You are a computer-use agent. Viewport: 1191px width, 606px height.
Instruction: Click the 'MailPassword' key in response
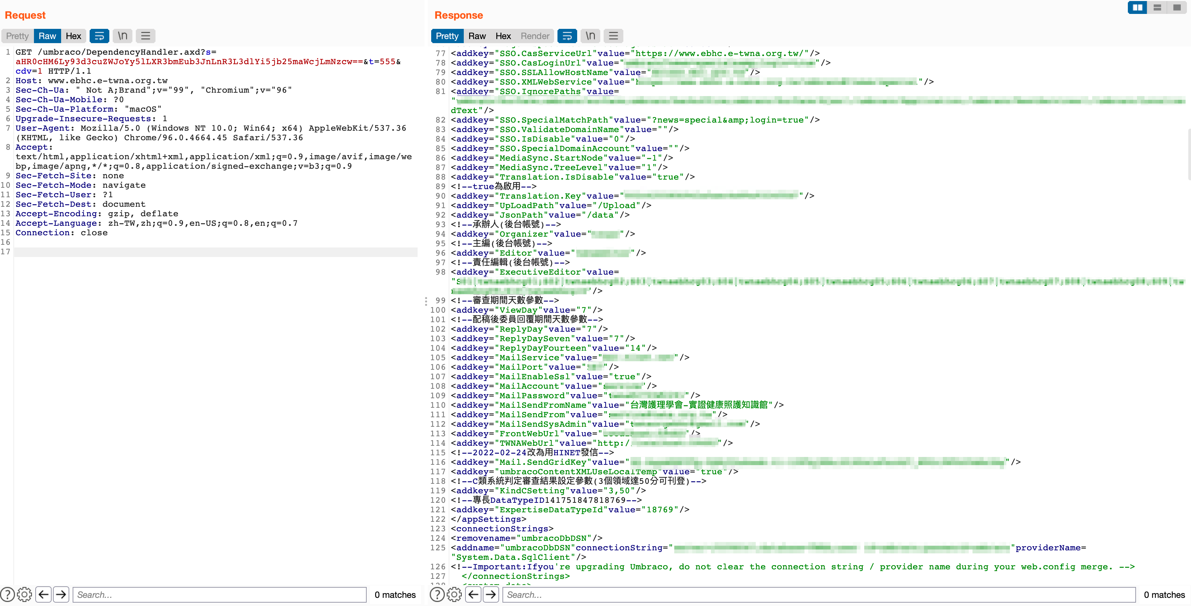[x=532, y=395]
